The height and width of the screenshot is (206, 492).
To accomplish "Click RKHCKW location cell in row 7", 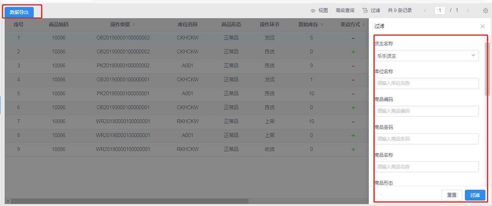I will coord(188,122).
